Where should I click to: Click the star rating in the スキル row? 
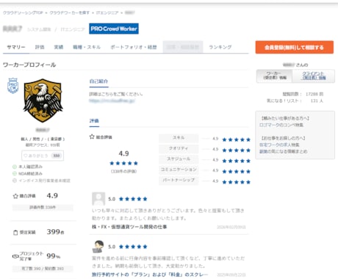[236, 139]
